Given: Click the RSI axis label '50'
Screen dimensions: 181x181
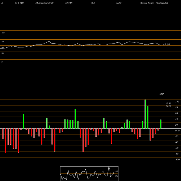Looking at the screenshot, I should [3, 47].
